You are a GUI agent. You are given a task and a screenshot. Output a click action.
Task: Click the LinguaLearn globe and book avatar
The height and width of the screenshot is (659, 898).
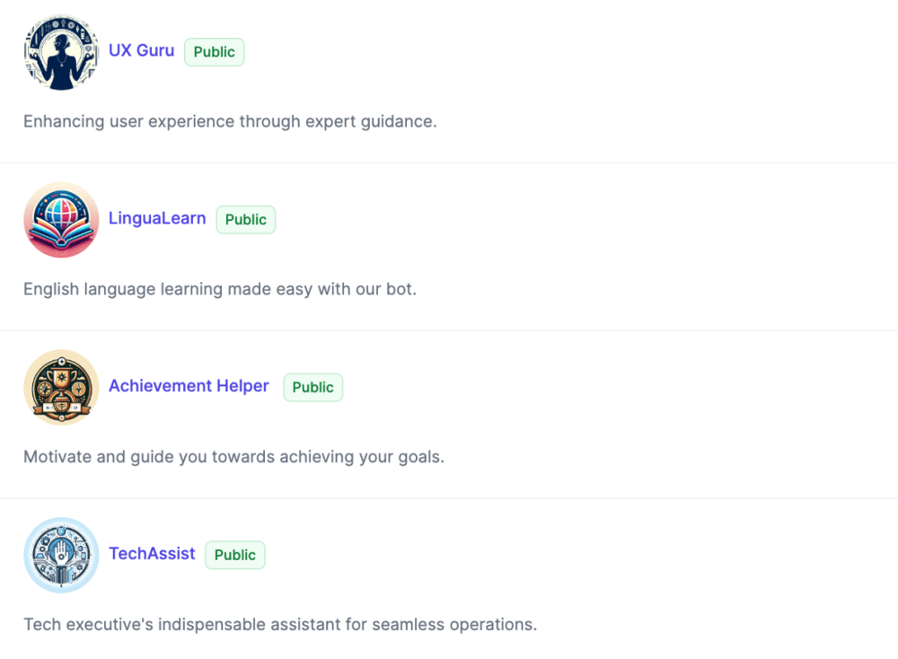[x=61, y=220]
